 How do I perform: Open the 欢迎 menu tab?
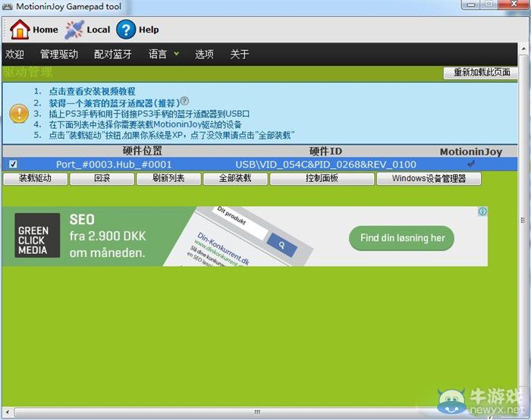(14, 54)
